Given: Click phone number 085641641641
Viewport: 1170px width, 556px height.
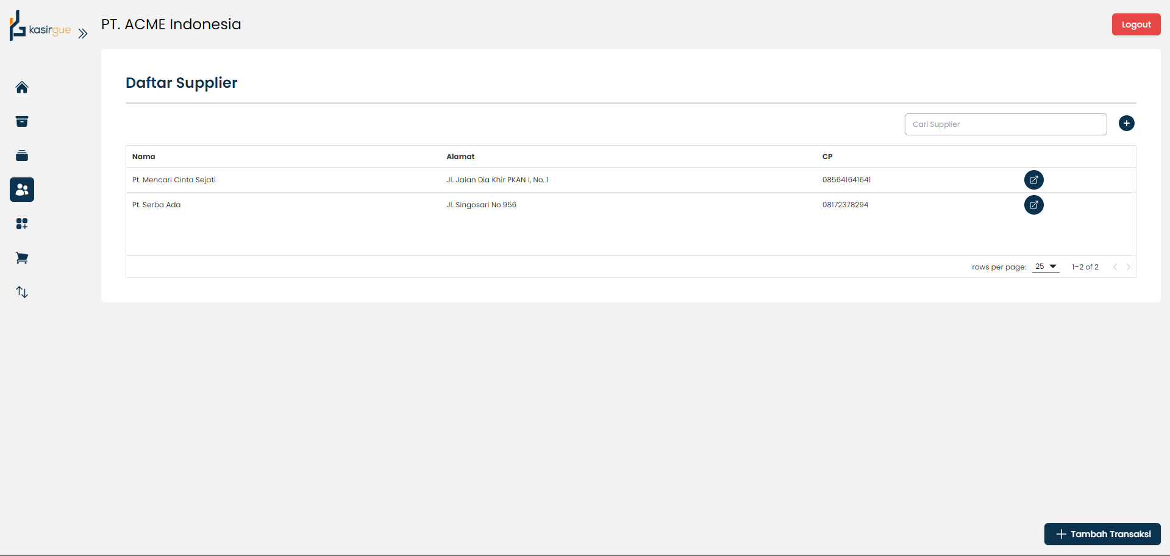Looking at the screenshot, I should (x=847, y=180).
